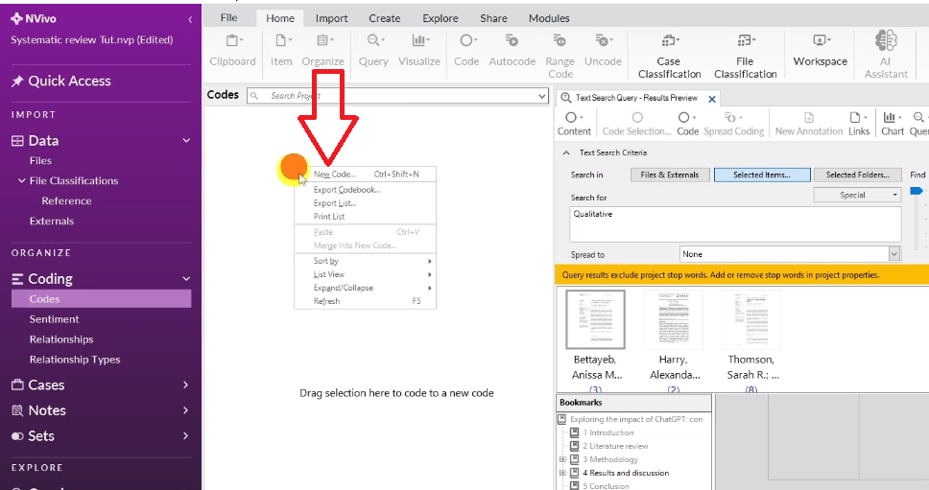Open the Workspace ribbon menu
The height and width of the screenshot is (490, 929).
pos(820,50)
